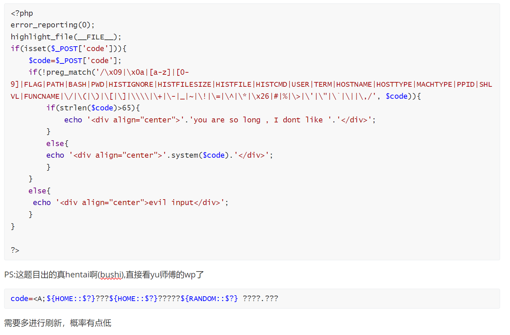Click the ?> closing PHP tag

(15, 250)
